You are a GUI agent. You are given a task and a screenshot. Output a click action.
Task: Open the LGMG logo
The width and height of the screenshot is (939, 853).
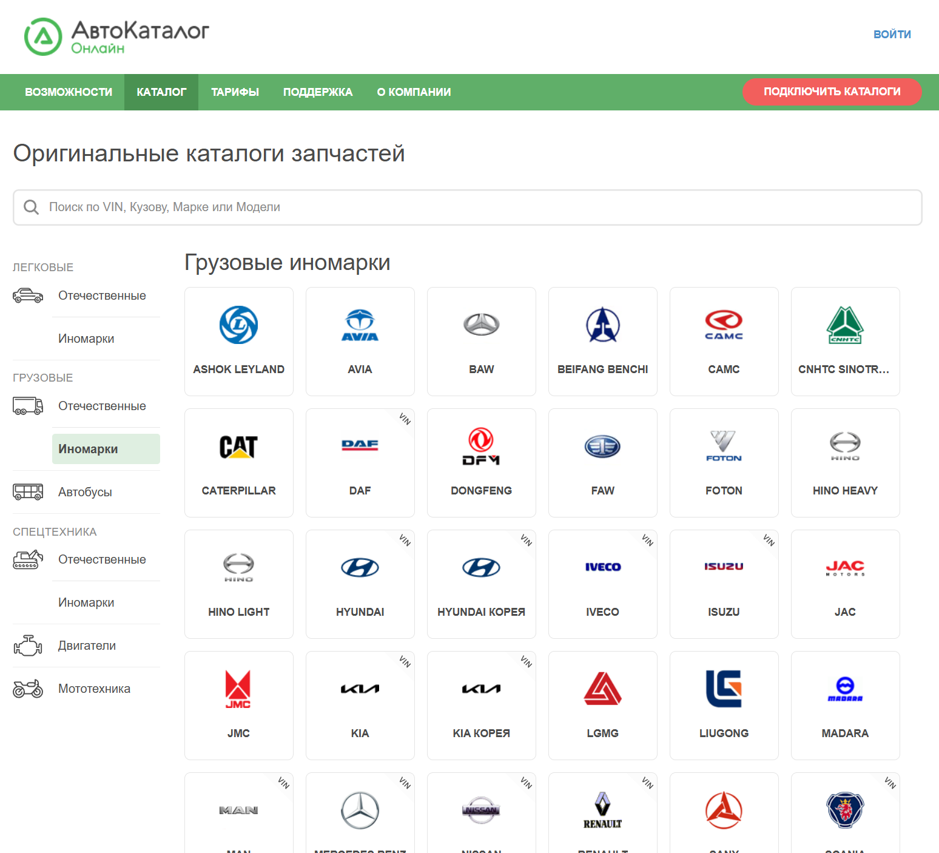pyautogui.click(x=603, y=689)
